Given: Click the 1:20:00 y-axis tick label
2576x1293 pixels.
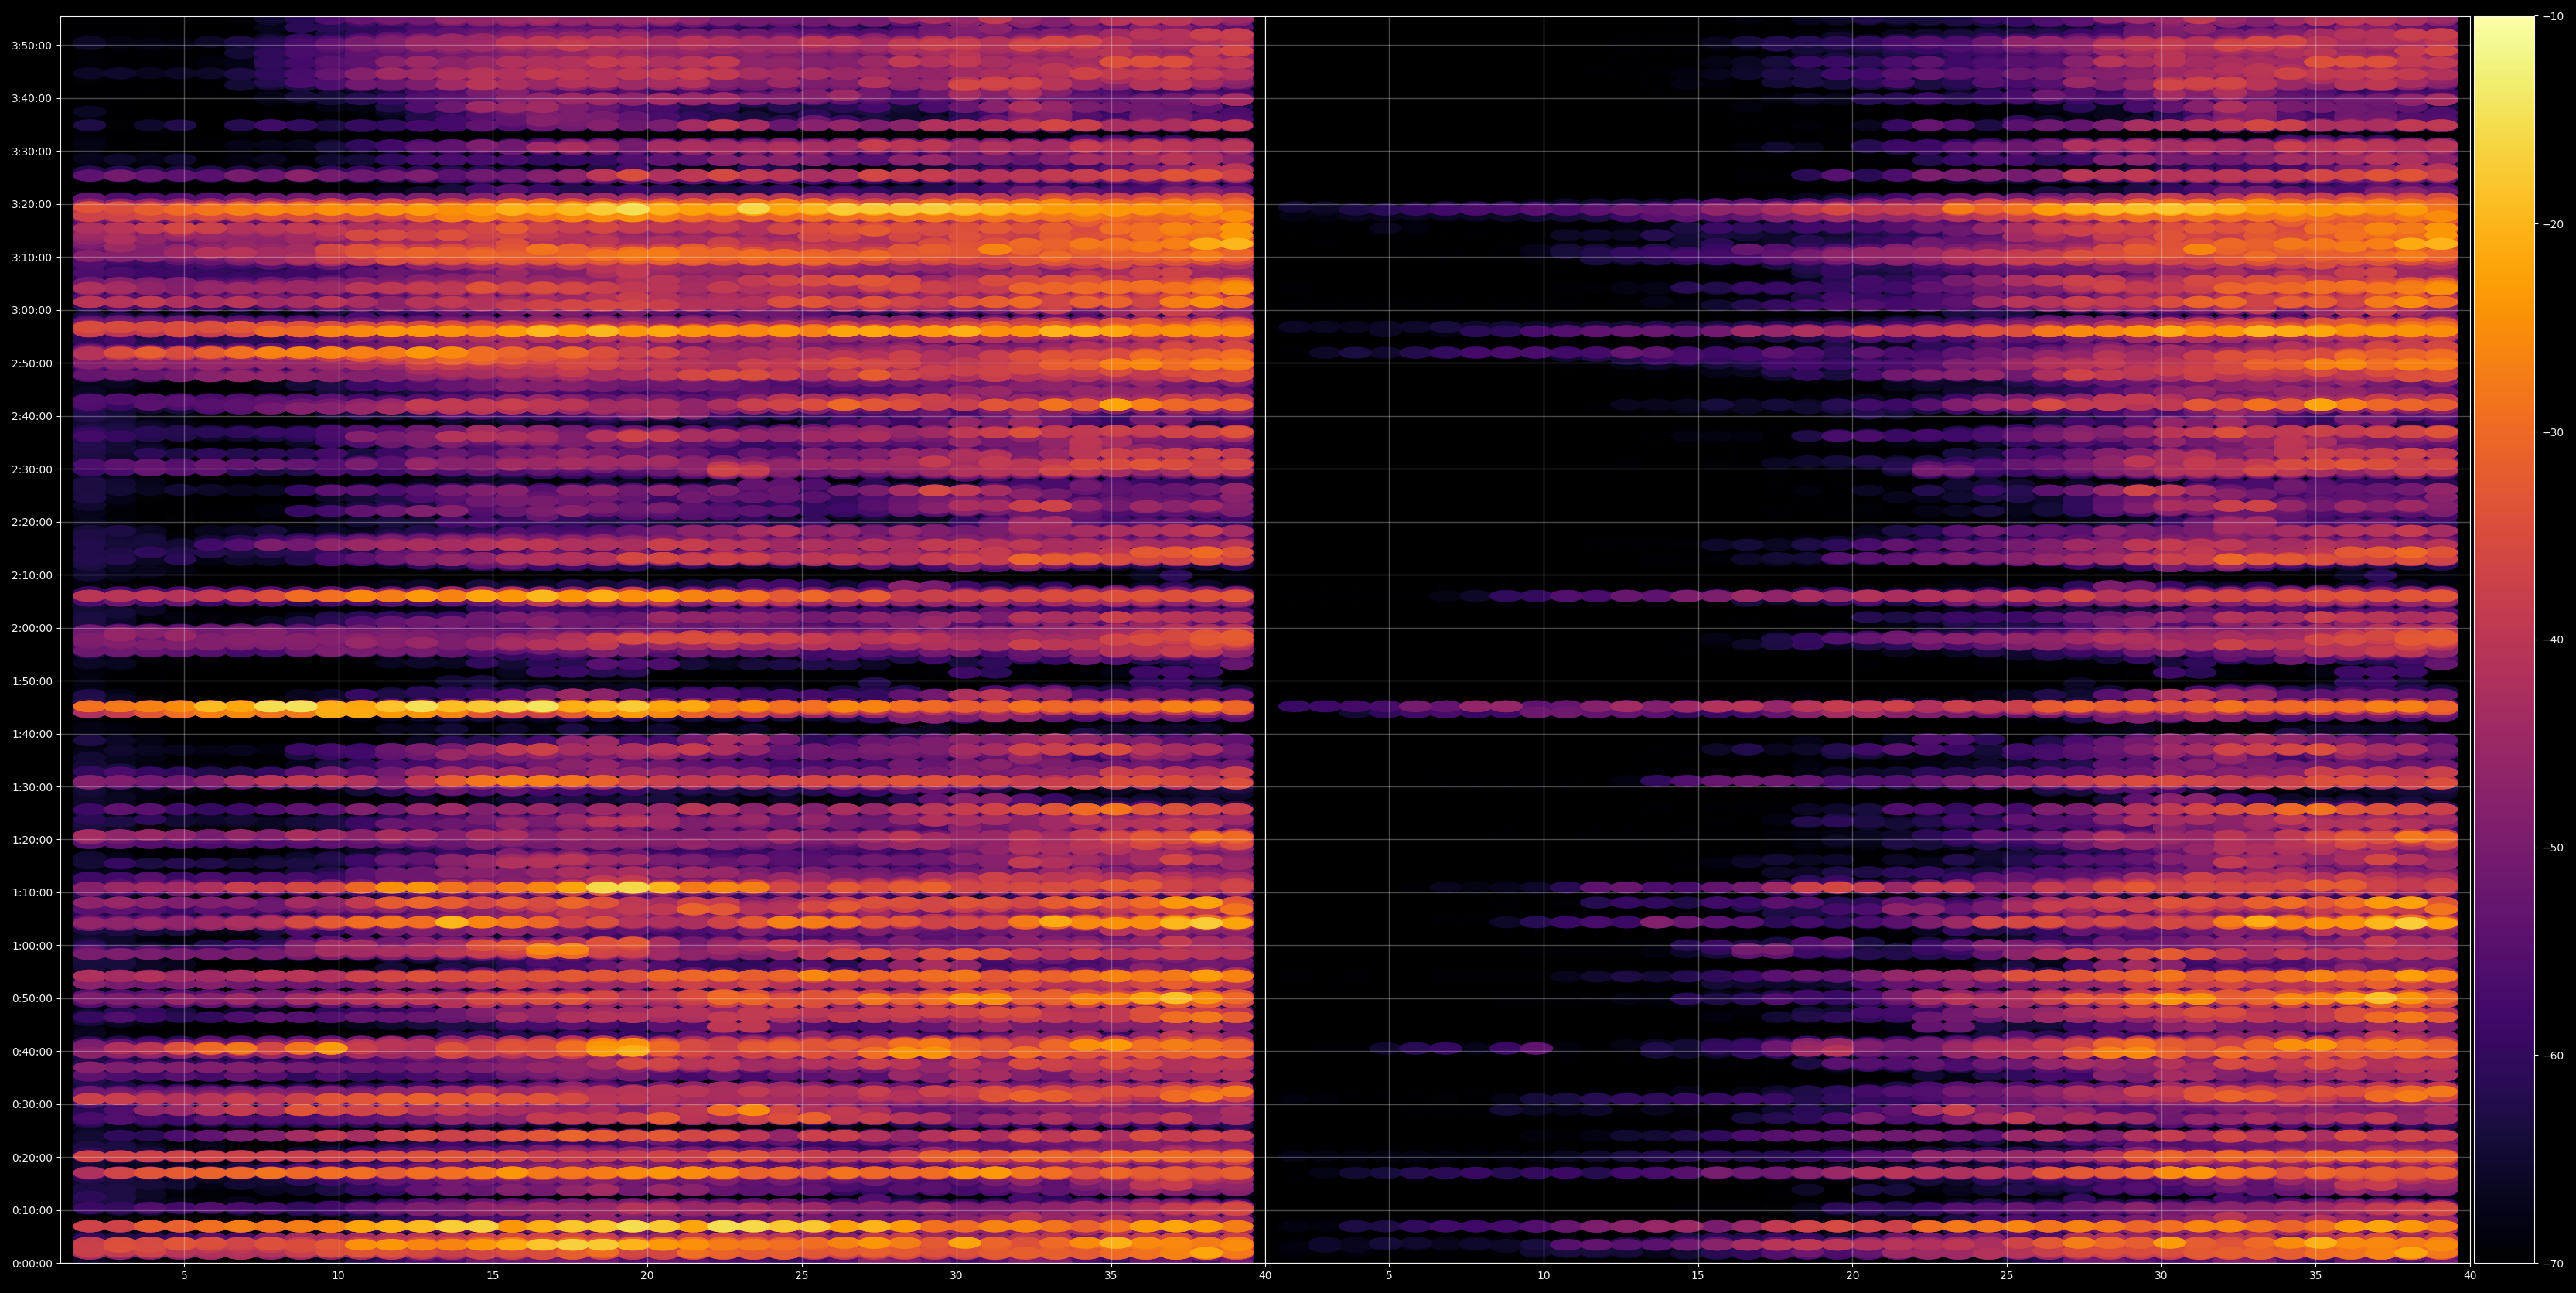Looking at the screenshot, I should pyautogui.click(x=30, y=840).
